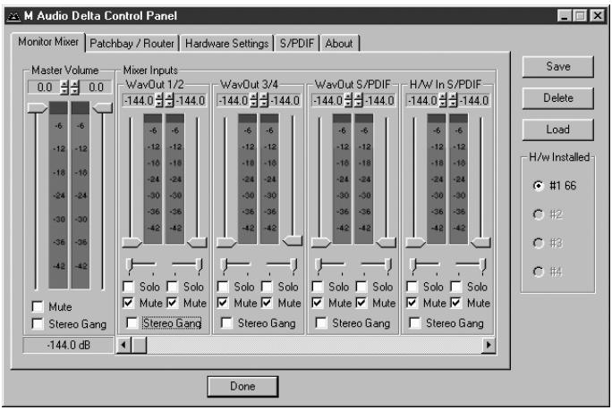Uncheck WavOut 1/2 right Mute checkbox
Viewport: 612px width, 410px height.
[172, 303]
